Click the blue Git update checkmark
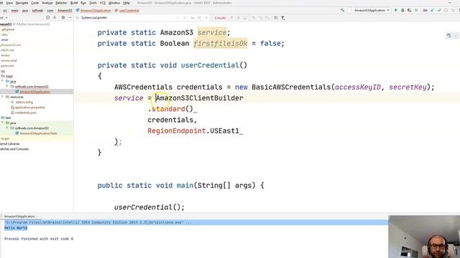This screenshot has height=258, width=460. pyautogui.click(x=432, y=10)
